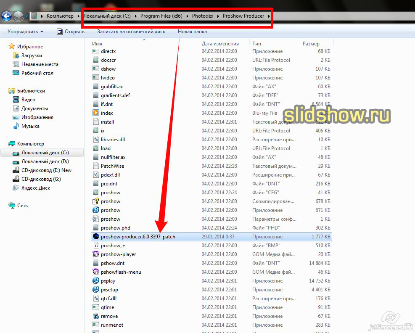Screen dimensions: 415x333
Task: Sort by the Имя column header
Action: (97, 43)
